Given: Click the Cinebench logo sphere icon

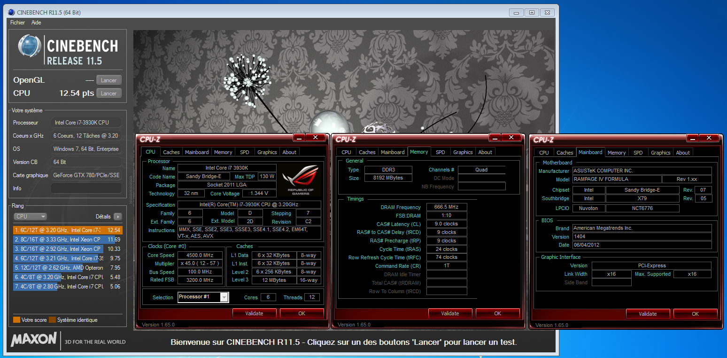Looking at the screenshot, I should (30, 46).
